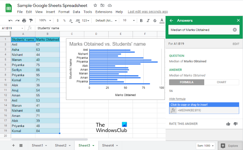Image resolution: width=243 pixels, height=150 pixels.
Task: Increase decimal places icon
Action: click(78, 21)
